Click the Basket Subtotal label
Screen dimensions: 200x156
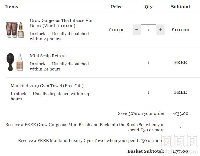pos(146,151)
